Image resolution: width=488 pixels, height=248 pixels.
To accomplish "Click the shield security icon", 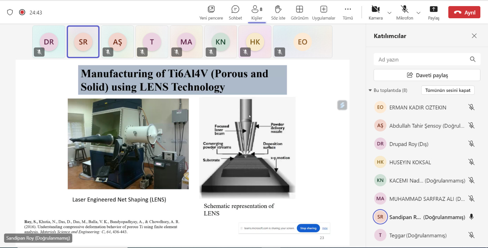I will (x=10, y=12).
